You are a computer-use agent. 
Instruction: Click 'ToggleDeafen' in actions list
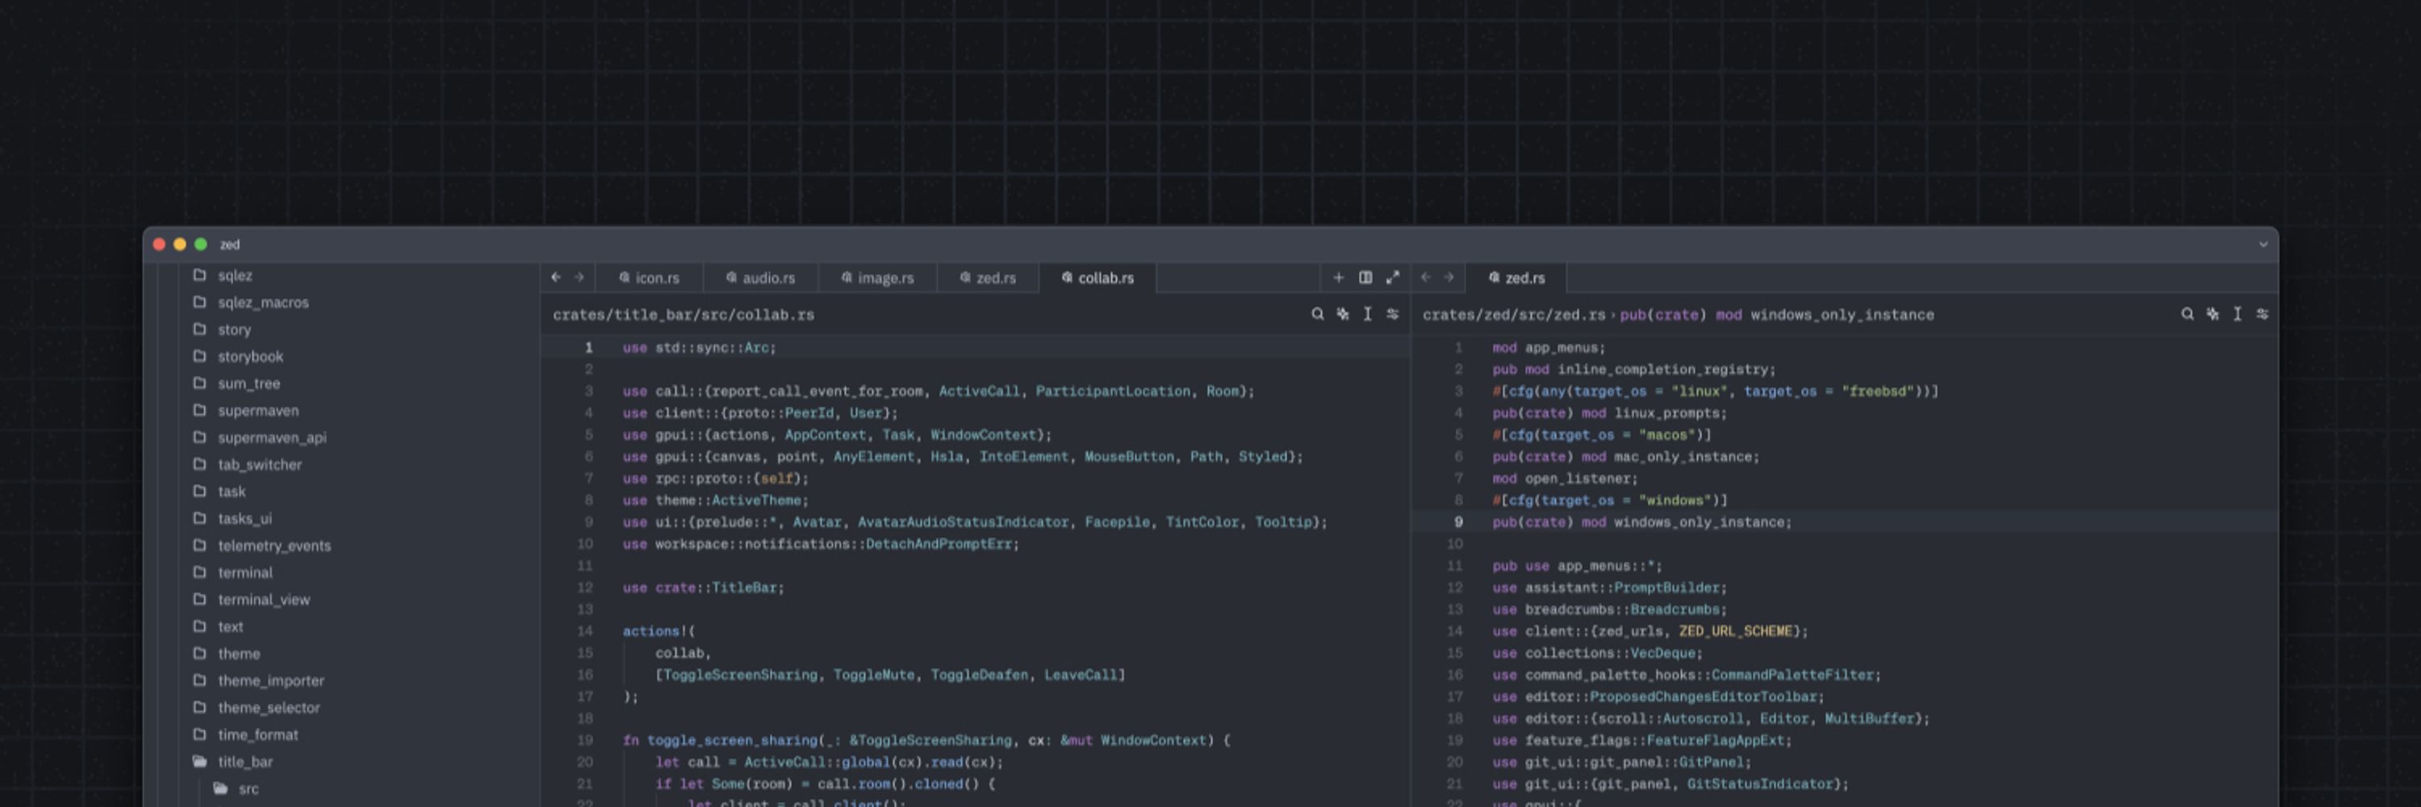(x=980, y=675)
